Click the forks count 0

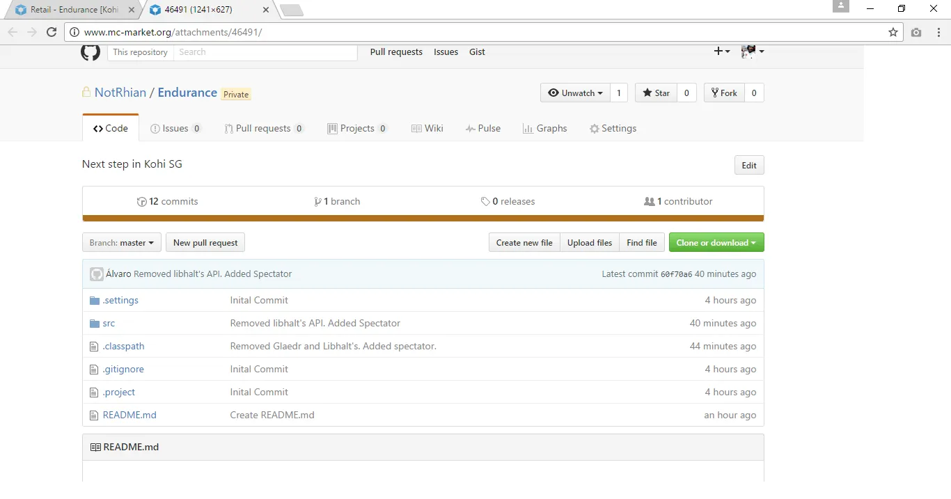click(754, 93)
